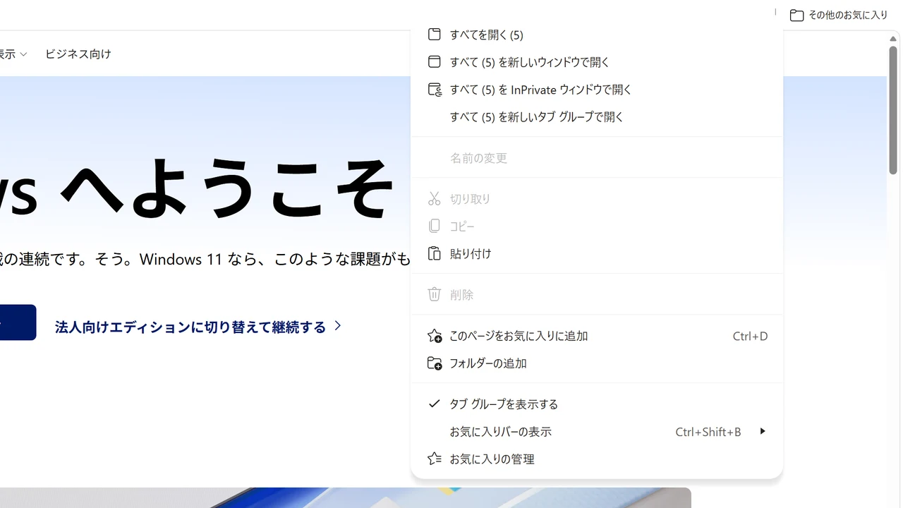Open the ビジネス向け link in page navigation
The height and width of the screenshot is (508, 903).
coord(78,54)
